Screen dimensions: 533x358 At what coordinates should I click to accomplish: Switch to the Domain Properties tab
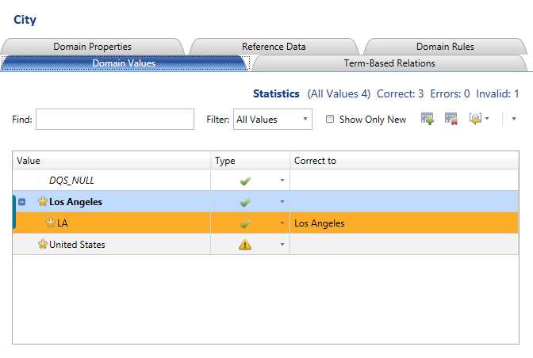(92, 47)
